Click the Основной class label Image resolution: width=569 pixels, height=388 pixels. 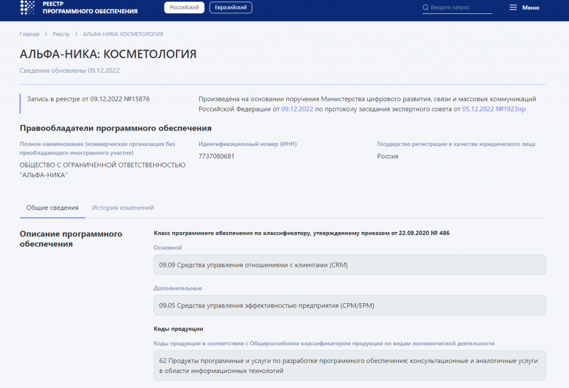coord(168,248)
